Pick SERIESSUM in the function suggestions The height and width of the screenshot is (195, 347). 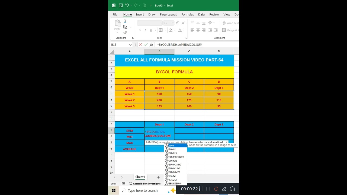coord(176,184)
